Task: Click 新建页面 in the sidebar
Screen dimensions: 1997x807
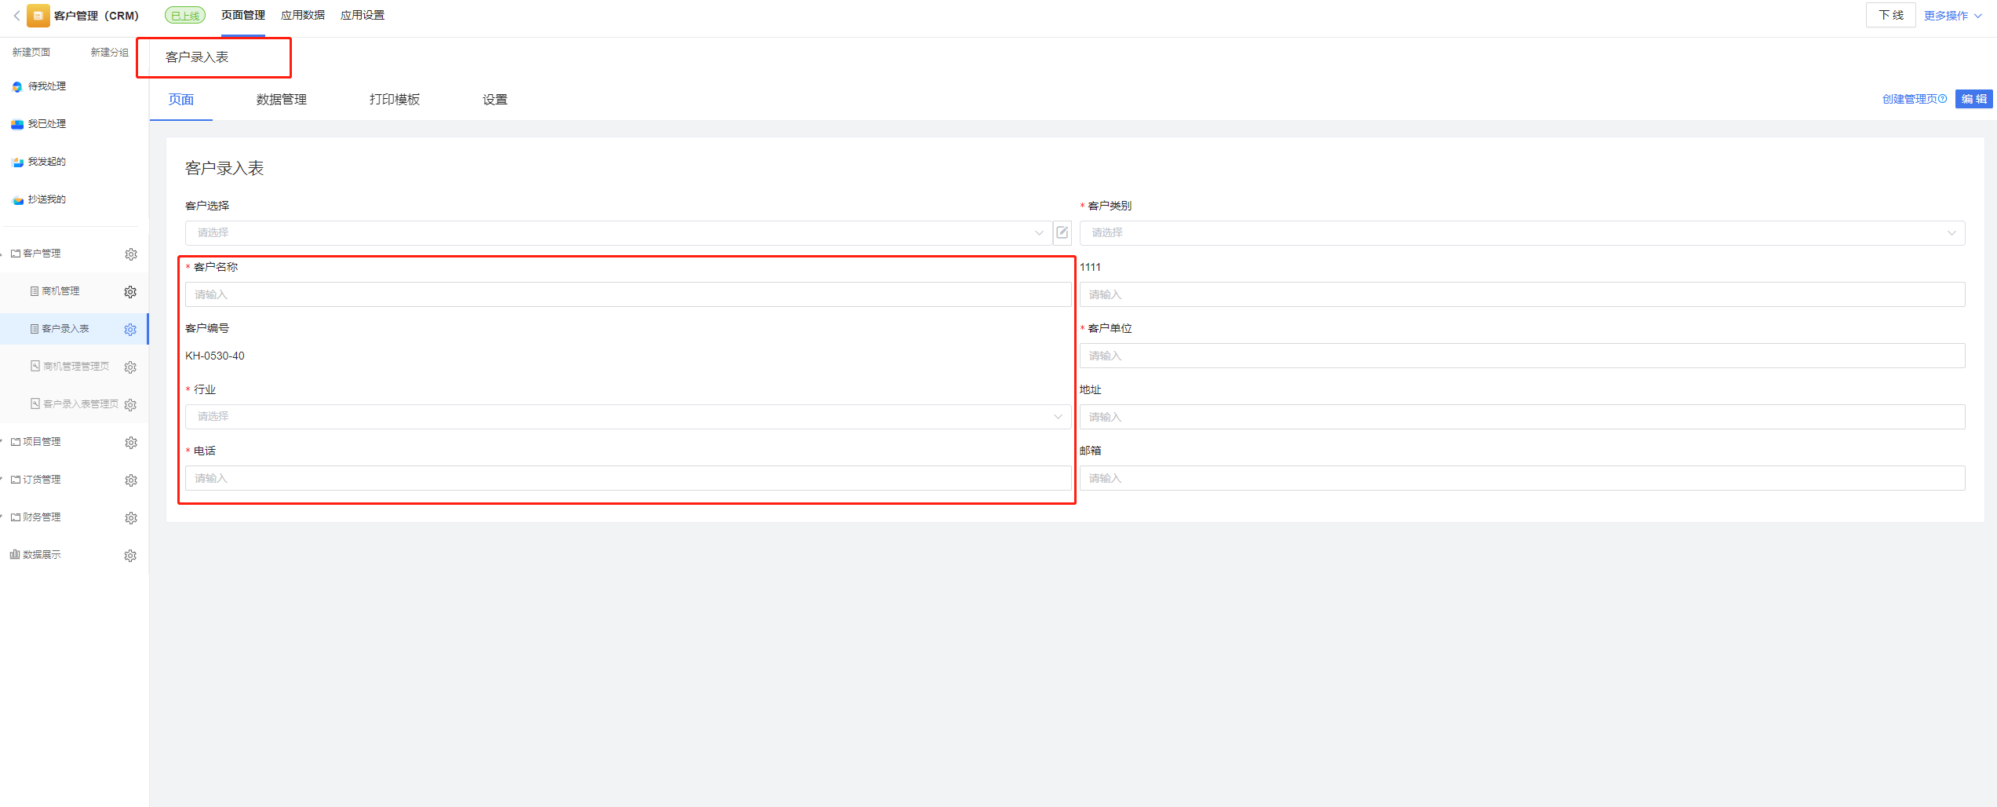Action: click(31, 53)
